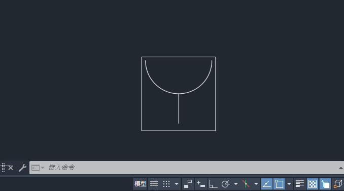The width and height of the screenshot is (344, 191).
Task: Expand the snap mode settings dropdown
Action: [177, 184]
